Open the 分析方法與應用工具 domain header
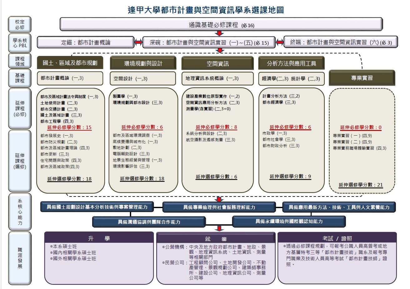The width and height of the screenshot is (410, 289). click(291, 63)
